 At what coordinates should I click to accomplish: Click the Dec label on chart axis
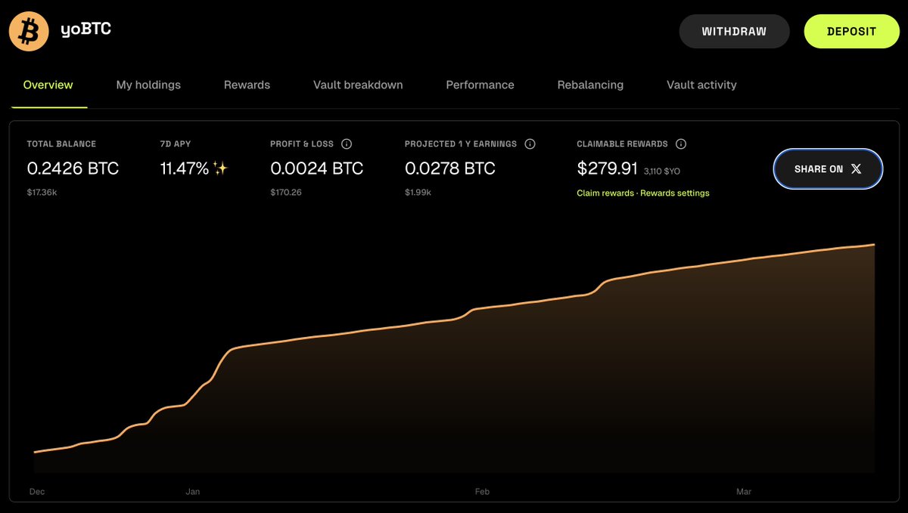coord(37,492)
